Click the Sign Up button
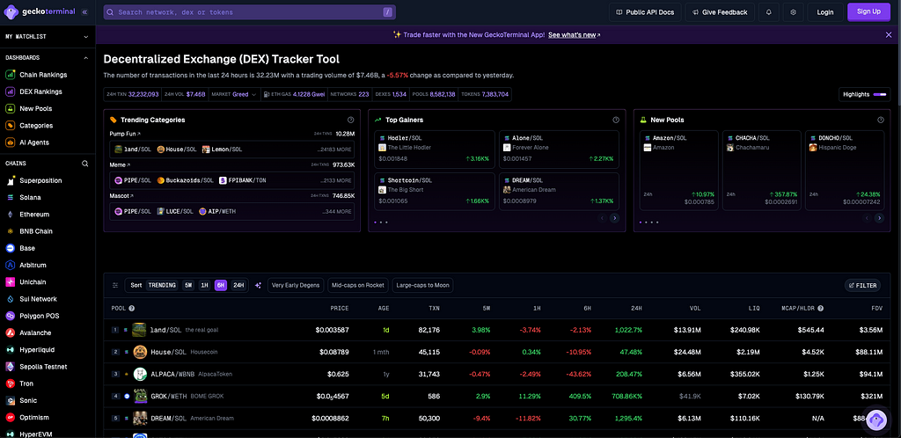The width and height of the screenshot is (901, 438). click(868, 11)
